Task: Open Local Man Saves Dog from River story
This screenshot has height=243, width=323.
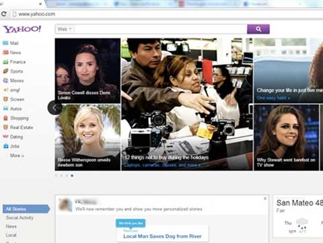Action: click(x=162, y=236)
